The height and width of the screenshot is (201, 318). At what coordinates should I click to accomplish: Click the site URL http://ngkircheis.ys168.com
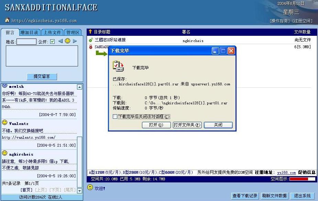click(44, 21)
